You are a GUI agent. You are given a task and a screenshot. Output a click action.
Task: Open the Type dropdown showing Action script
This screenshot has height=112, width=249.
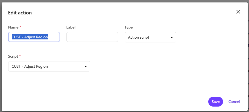pos(150,38)
